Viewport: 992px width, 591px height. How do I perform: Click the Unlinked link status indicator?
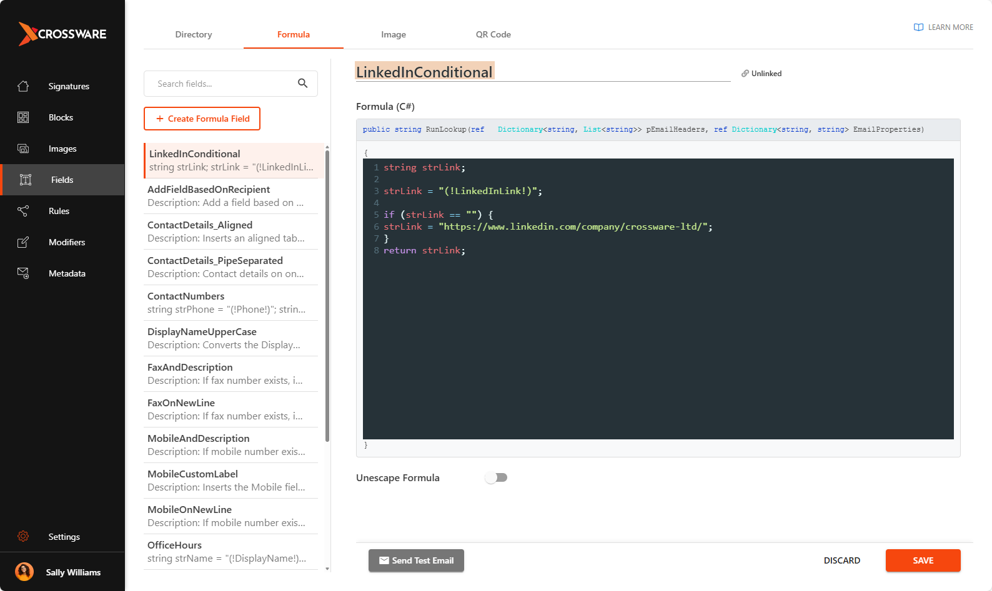(761, 74)
